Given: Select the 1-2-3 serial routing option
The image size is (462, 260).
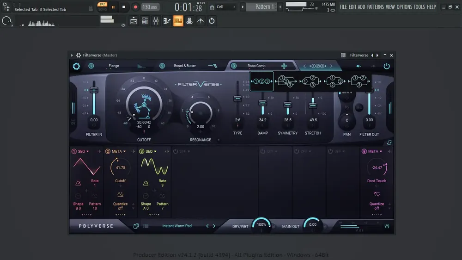Looking at the screenshot, I should coord(261,81).
